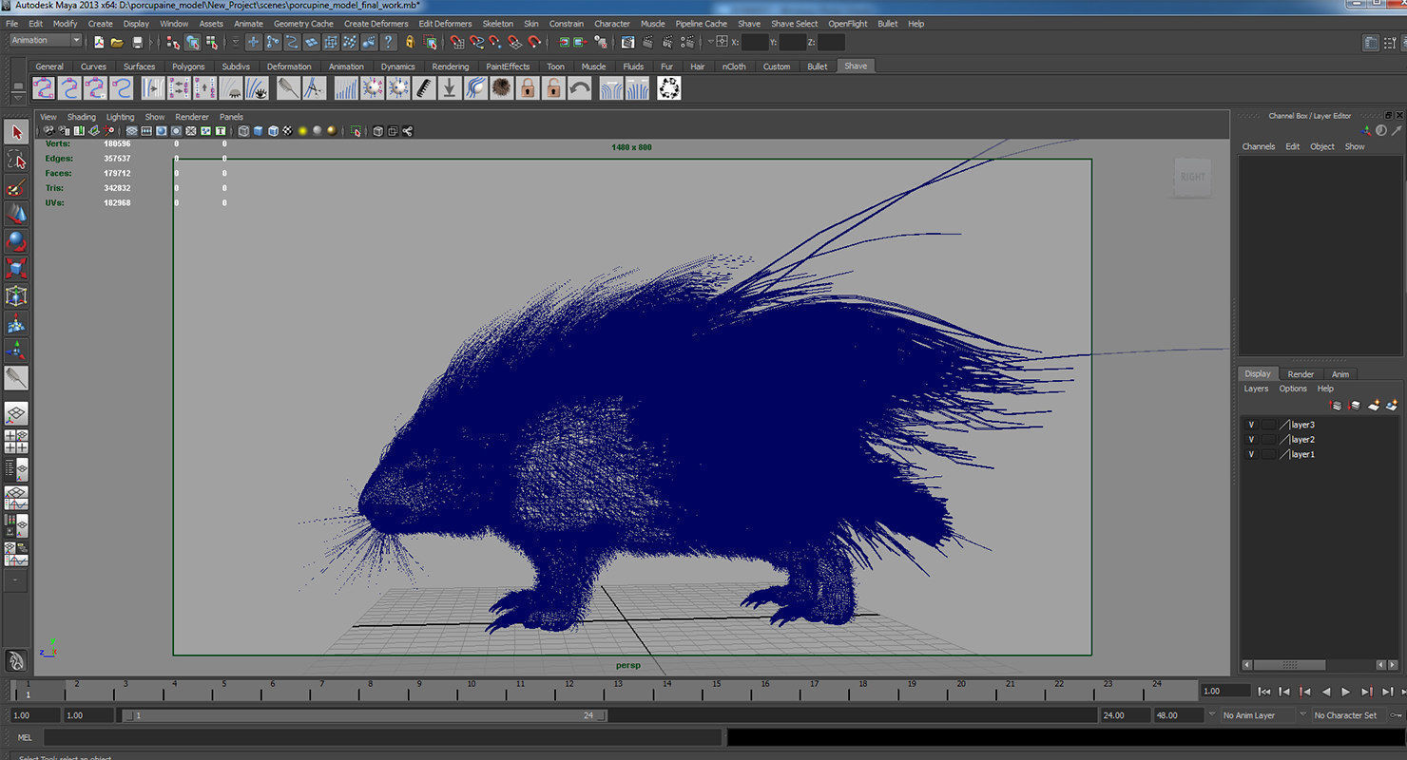Screen dimensions: 1407x760
Task: Click the RIGHT face of view cube
Action: 1192,177
